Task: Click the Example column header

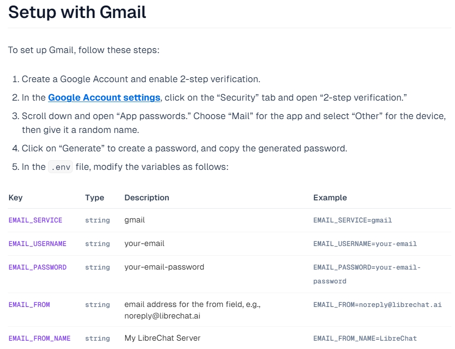Action: (x=330, y=198)
